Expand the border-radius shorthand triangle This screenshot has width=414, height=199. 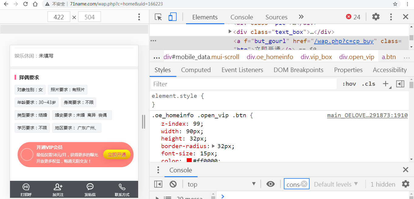[x=213, y=146]
